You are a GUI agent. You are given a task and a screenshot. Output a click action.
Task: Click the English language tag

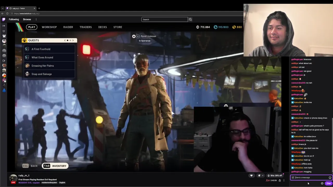(62, 183)
